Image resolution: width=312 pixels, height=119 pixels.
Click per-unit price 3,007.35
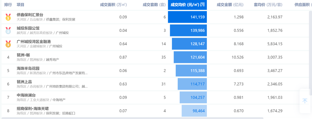coord(275,57)
